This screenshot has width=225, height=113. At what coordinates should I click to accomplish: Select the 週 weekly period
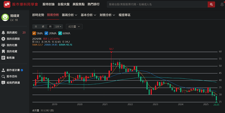pos(43,27)
